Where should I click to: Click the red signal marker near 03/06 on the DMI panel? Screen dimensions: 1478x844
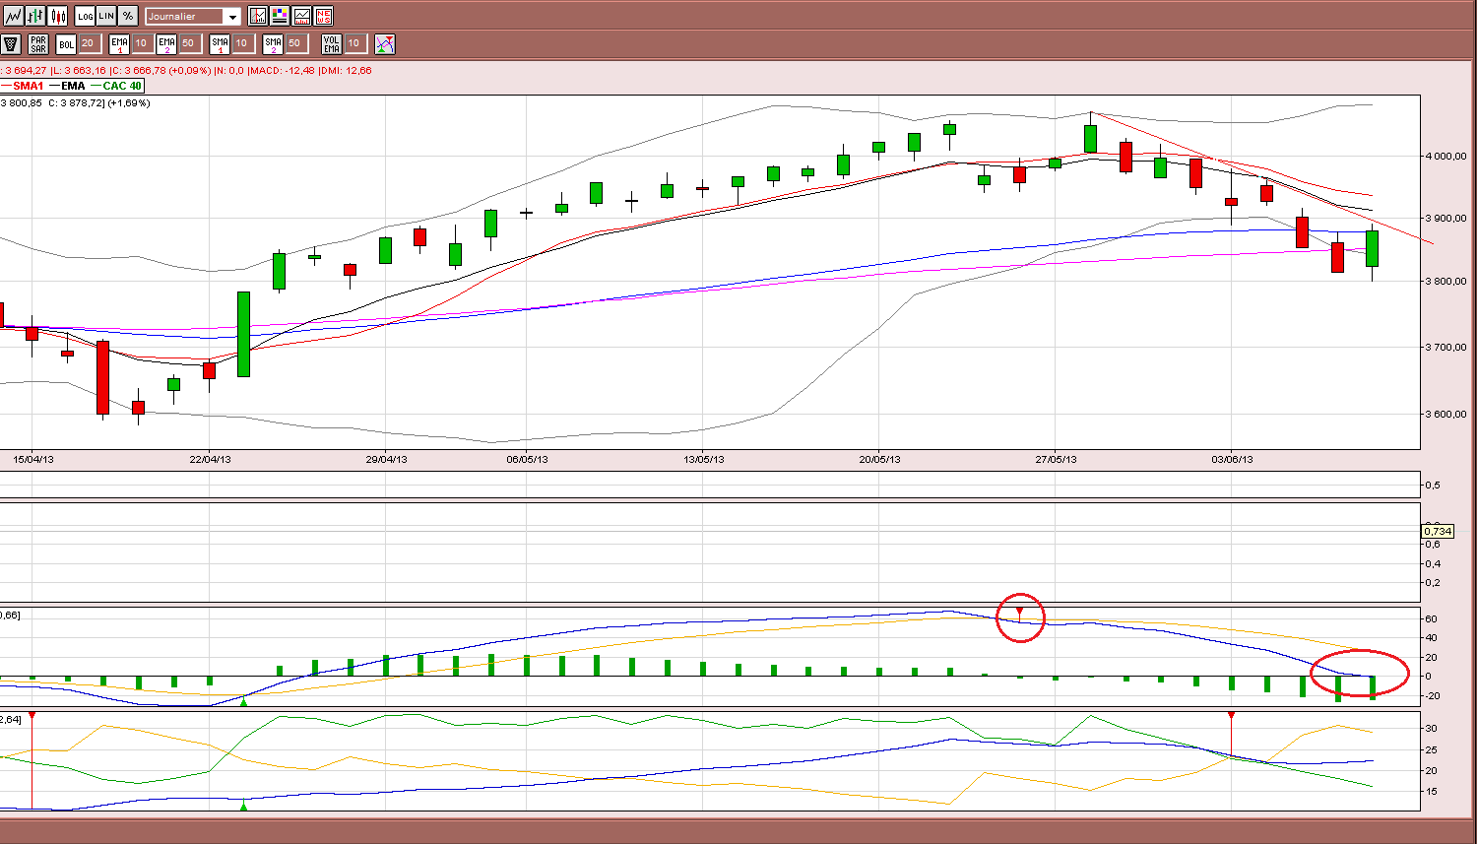tap(1231, 716)
